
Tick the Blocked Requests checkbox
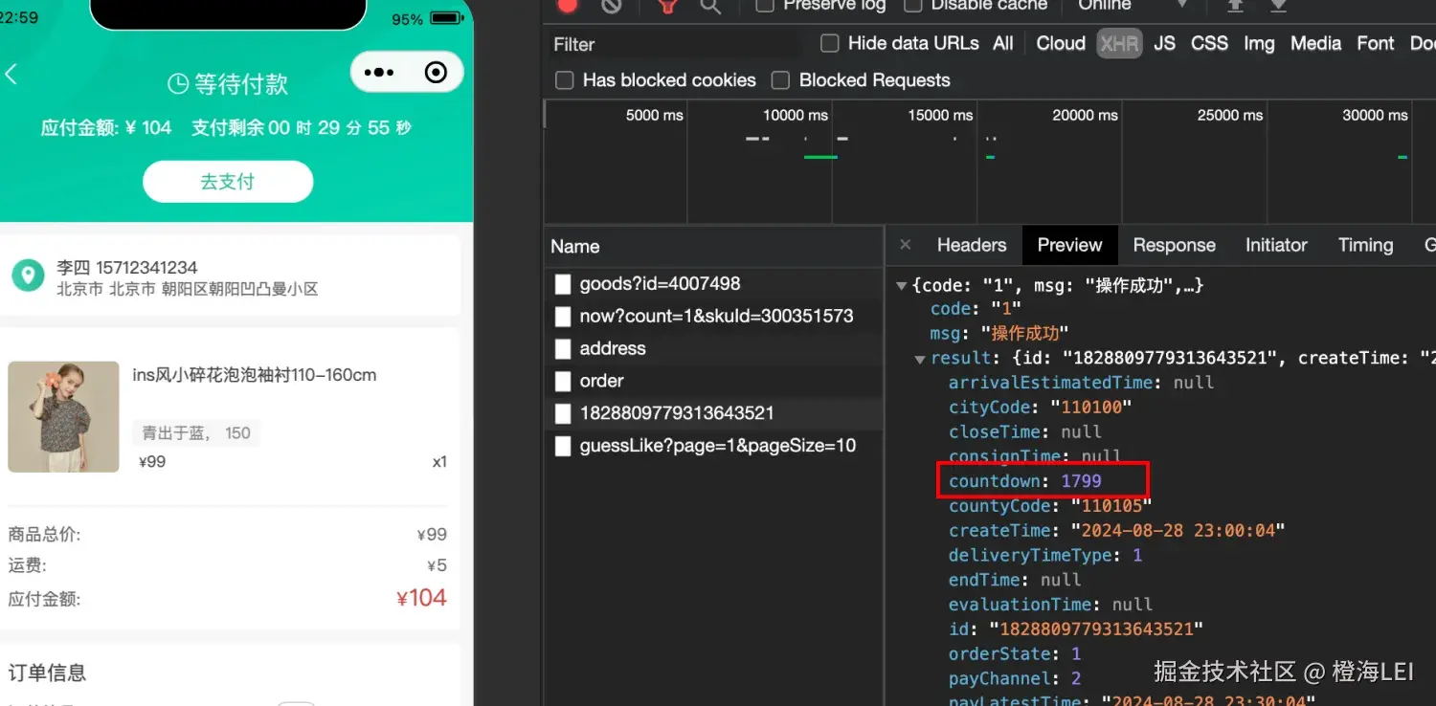click(781, 80)
